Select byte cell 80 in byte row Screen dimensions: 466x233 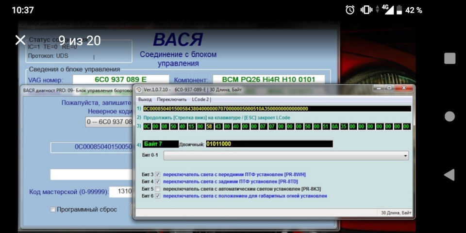(x=227, y=127)
